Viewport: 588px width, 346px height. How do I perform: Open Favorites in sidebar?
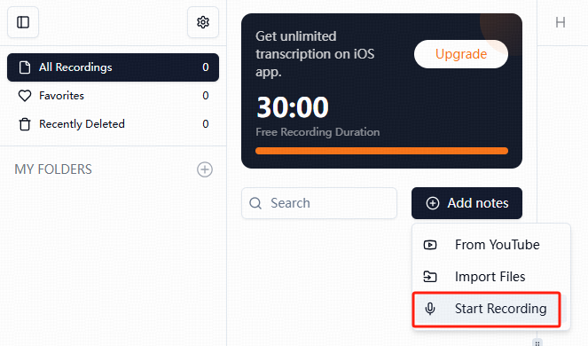(x=113, y=96)
